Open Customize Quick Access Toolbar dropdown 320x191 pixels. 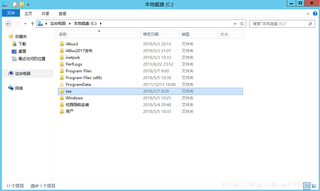[28, 5]
